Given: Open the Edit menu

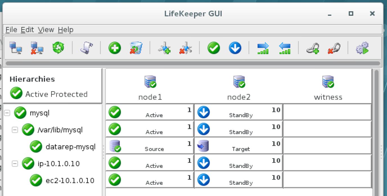Looking at the screenshot, I should [x=27, y=30].
